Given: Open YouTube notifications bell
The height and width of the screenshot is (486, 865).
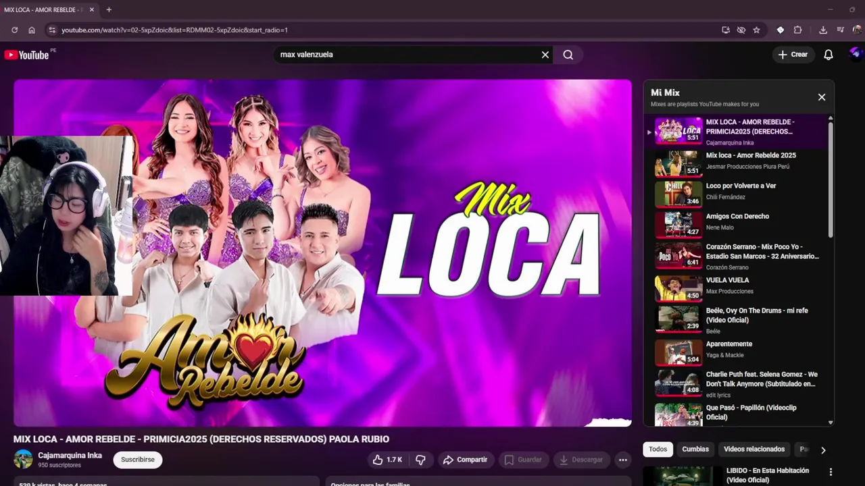Looking at the screenshot, I should [829, 55].
